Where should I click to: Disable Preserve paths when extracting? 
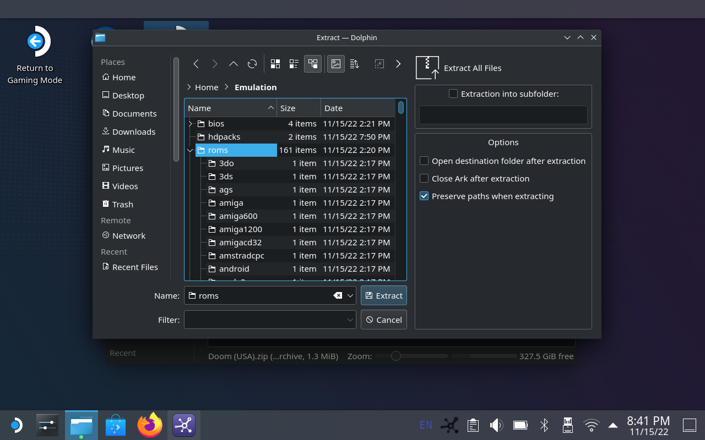424,196
